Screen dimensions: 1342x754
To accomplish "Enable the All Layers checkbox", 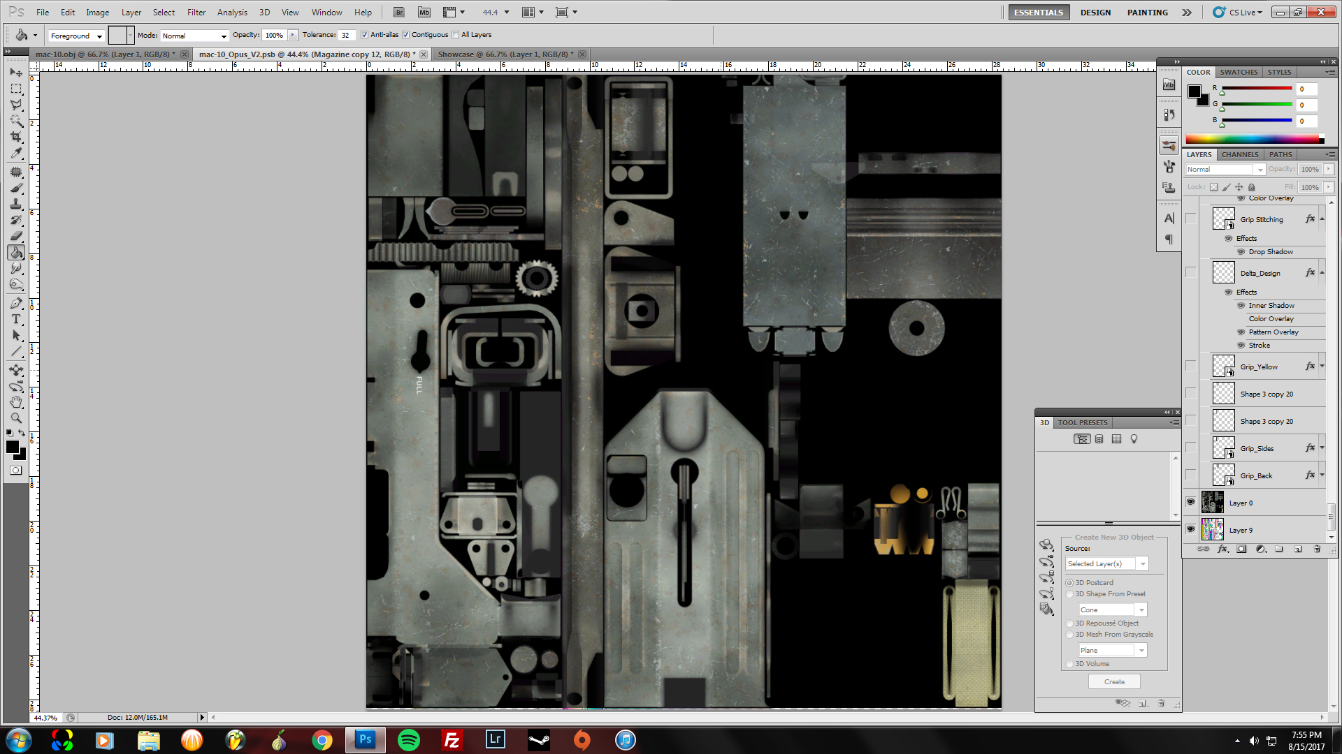I will click(x=456, y=35).
